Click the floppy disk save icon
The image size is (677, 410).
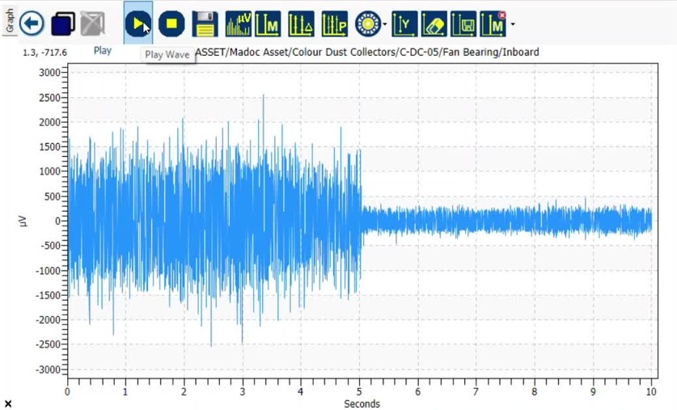pos(205,24)
